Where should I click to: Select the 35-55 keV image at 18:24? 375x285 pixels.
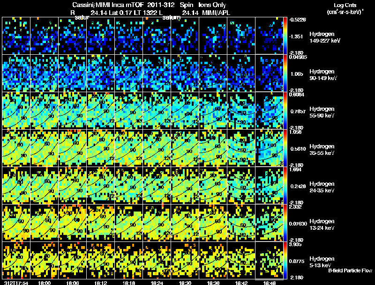tap(157, 148)
